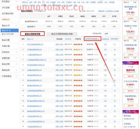Image resolution: width=140 pixels, height=129 pixels.
Task: Open the 详情 link below the 132.81% buy button
Action: click(135, 40)
